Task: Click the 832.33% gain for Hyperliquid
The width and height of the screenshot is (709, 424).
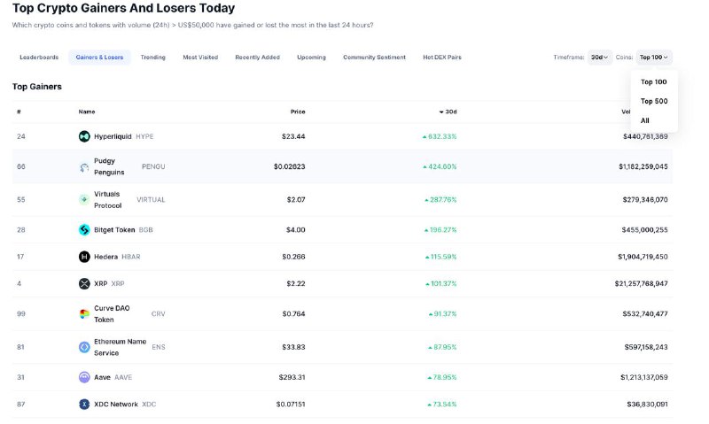Action: point(440,136)
